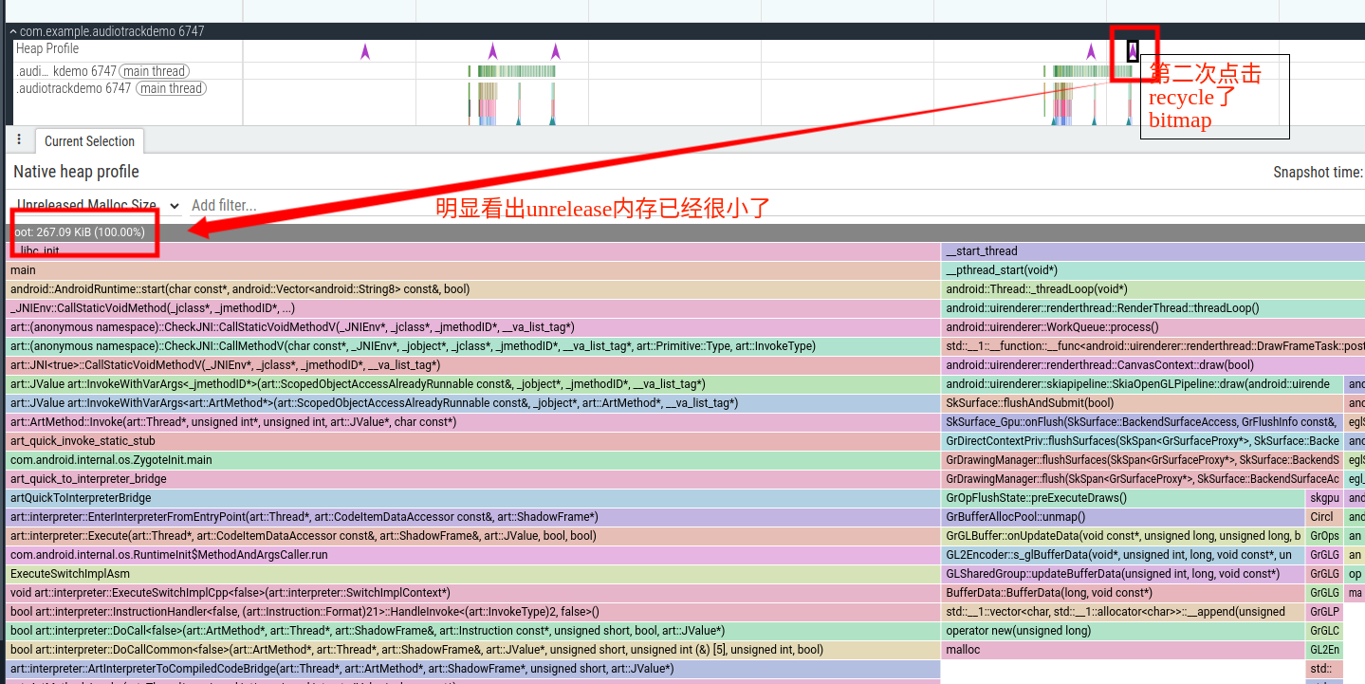Select the small GL2En flamegraph frame
The width and height of the screenshot is (1365, 684).
pos(1325,650)
